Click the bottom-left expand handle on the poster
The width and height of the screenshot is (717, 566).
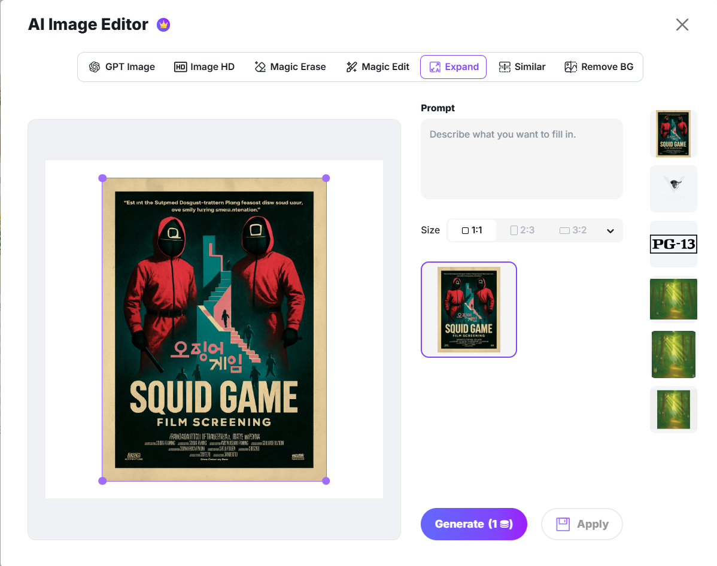(102, 481)
